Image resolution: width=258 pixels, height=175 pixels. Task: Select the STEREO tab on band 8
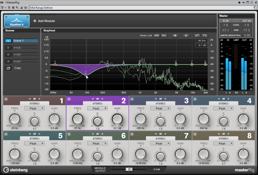coord(224,139)
